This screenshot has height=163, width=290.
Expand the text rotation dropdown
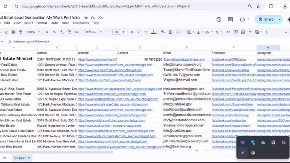tap(221, 32)
